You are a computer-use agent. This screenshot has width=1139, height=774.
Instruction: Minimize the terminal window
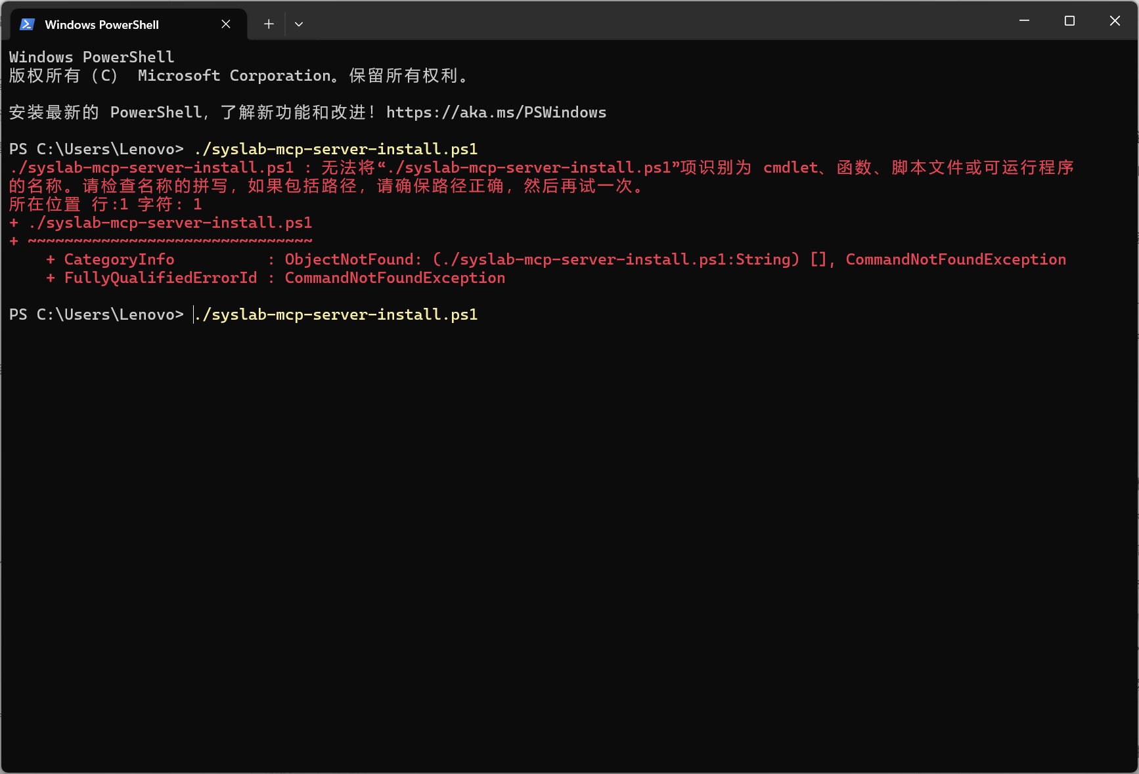[x=1024, y=21]
